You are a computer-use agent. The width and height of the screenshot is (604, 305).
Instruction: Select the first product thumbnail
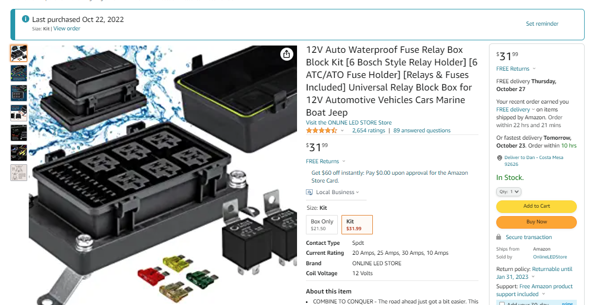pyautogui.click(x=18, y=53)
